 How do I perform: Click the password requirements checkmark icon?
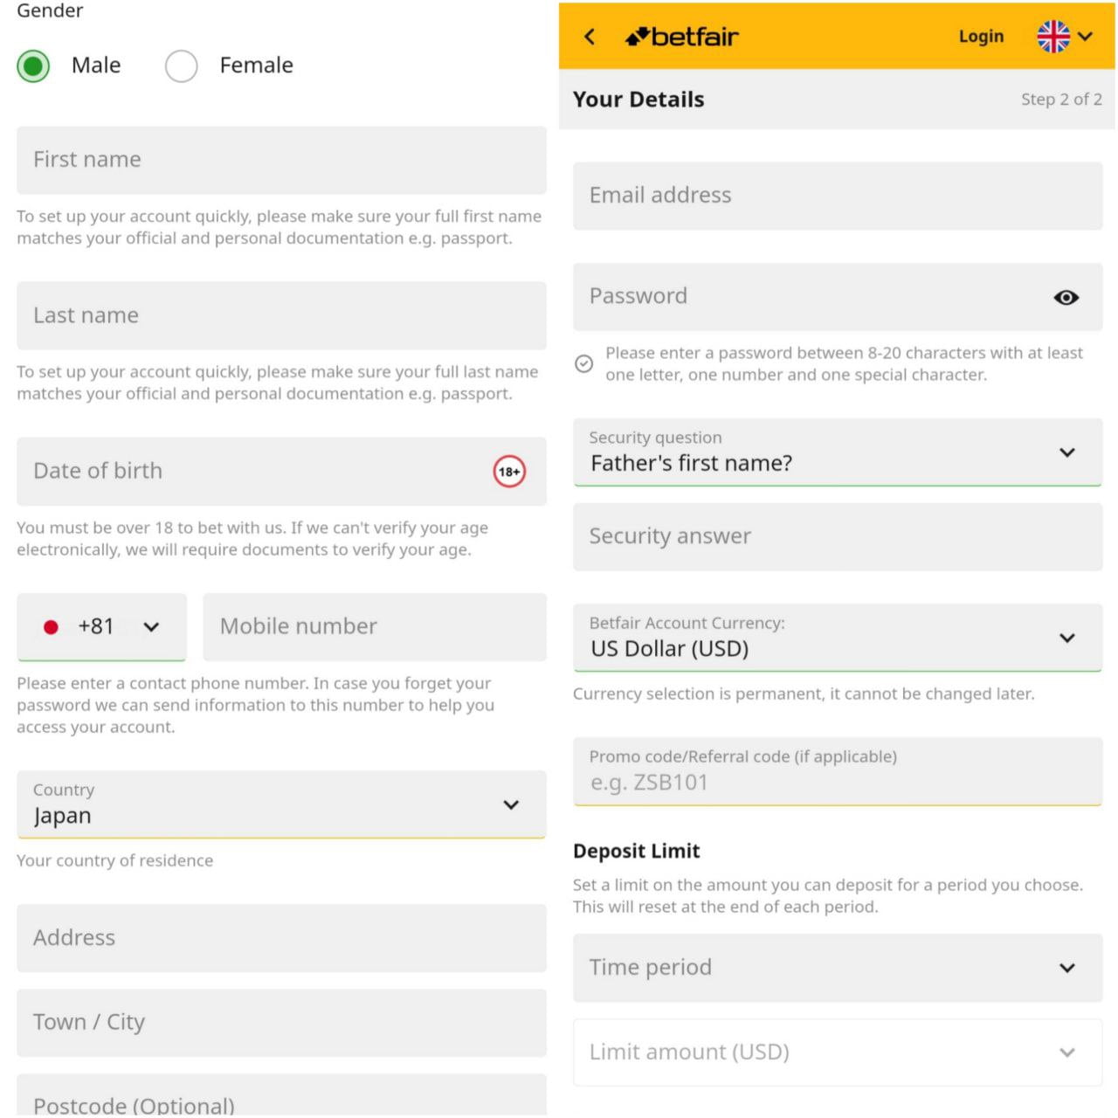[584, 364]
